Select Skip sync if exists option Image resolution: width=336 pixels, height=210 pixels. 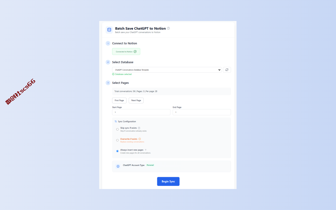point(117,129)
